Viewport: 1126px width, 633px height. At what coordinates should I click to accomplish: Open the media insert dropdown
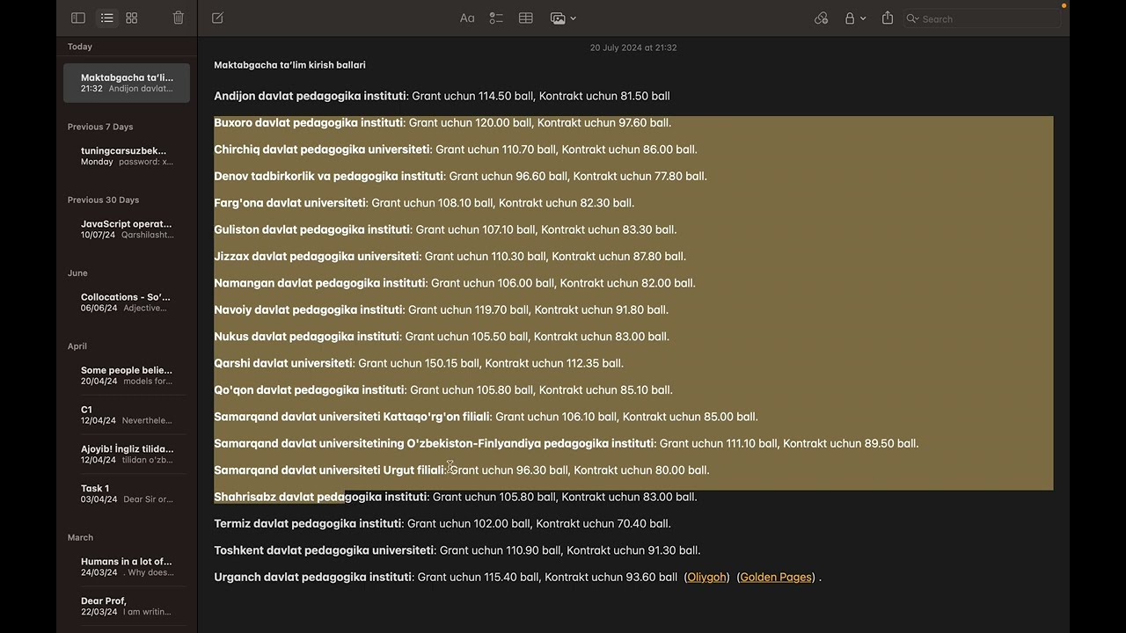[563, 18]
